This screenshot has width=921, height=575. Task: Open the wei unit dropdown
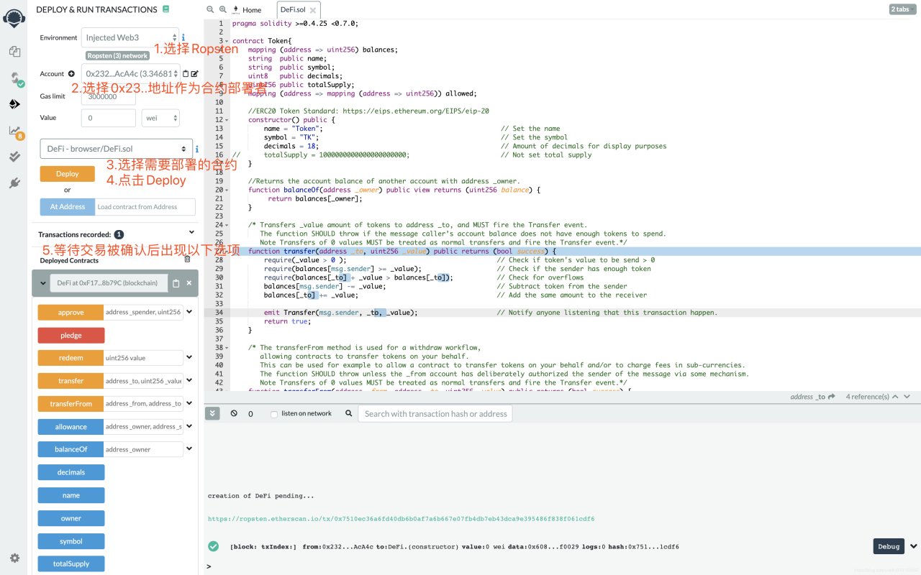coord(160,117)
